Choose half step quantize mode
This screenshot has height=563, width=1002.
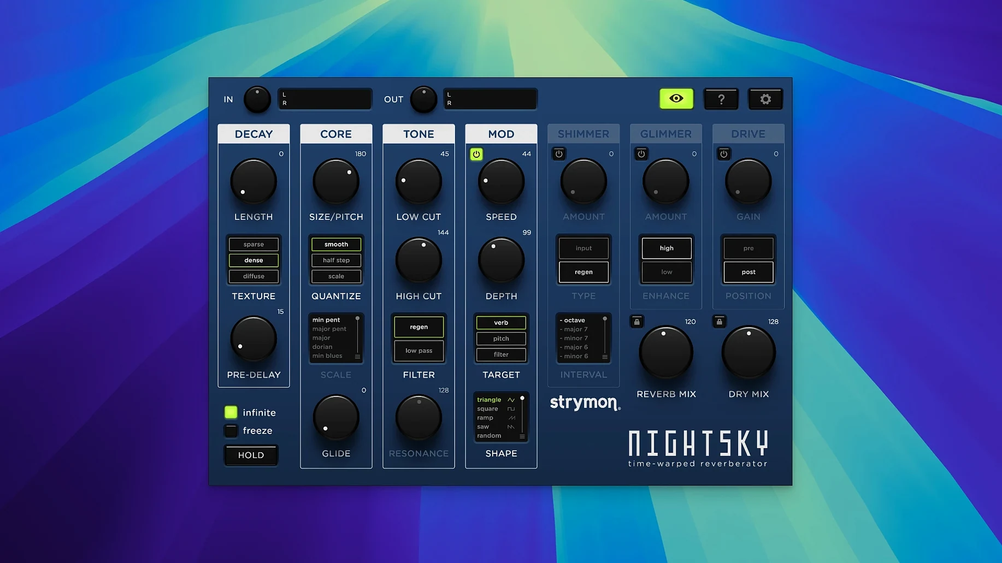click(336, 260)
